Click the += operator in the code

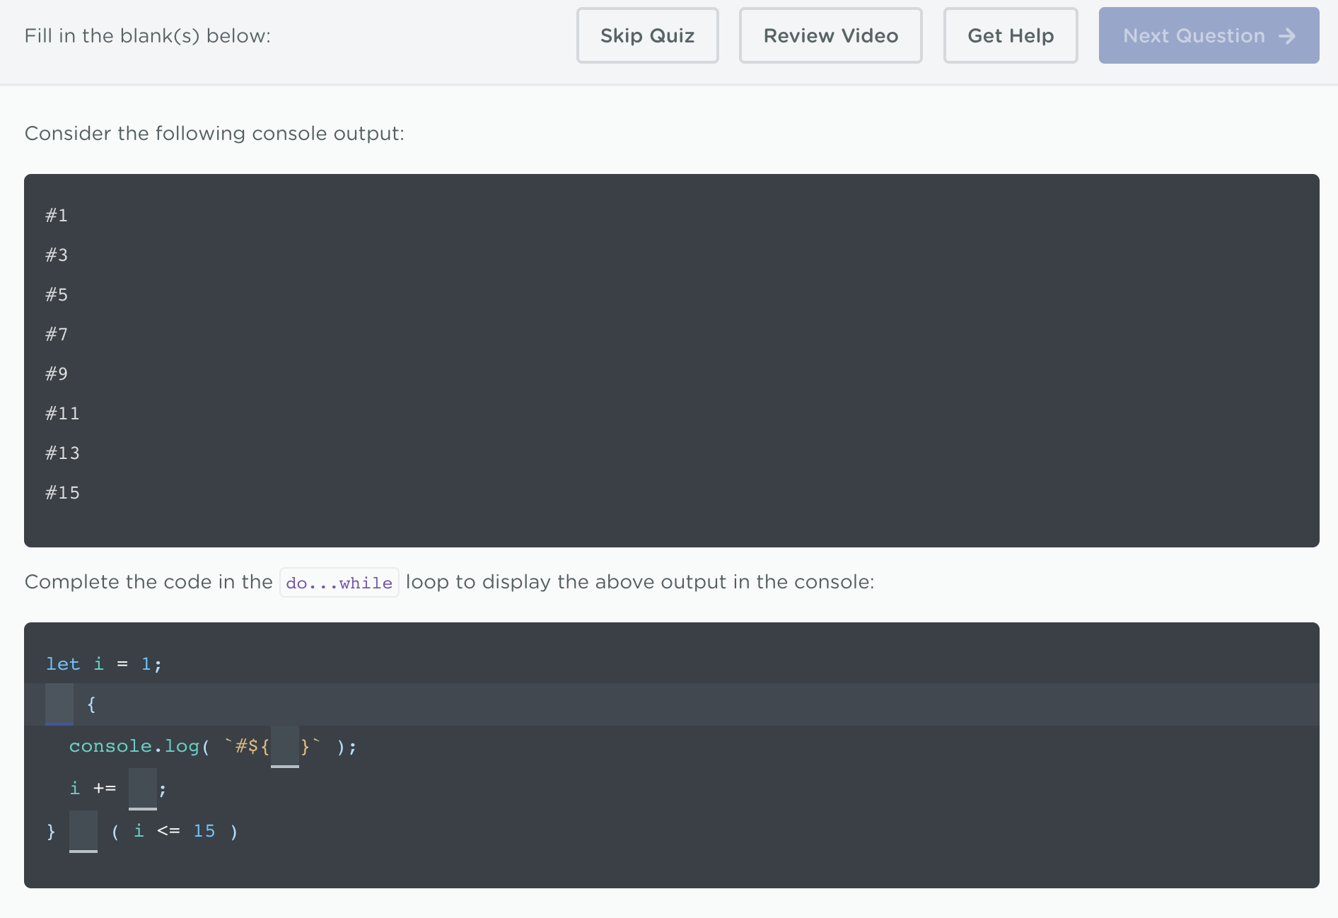(105, 789)
